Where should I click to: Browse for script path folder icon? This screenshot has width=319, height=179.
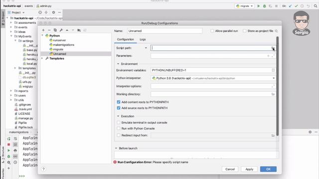click(273, 48)
